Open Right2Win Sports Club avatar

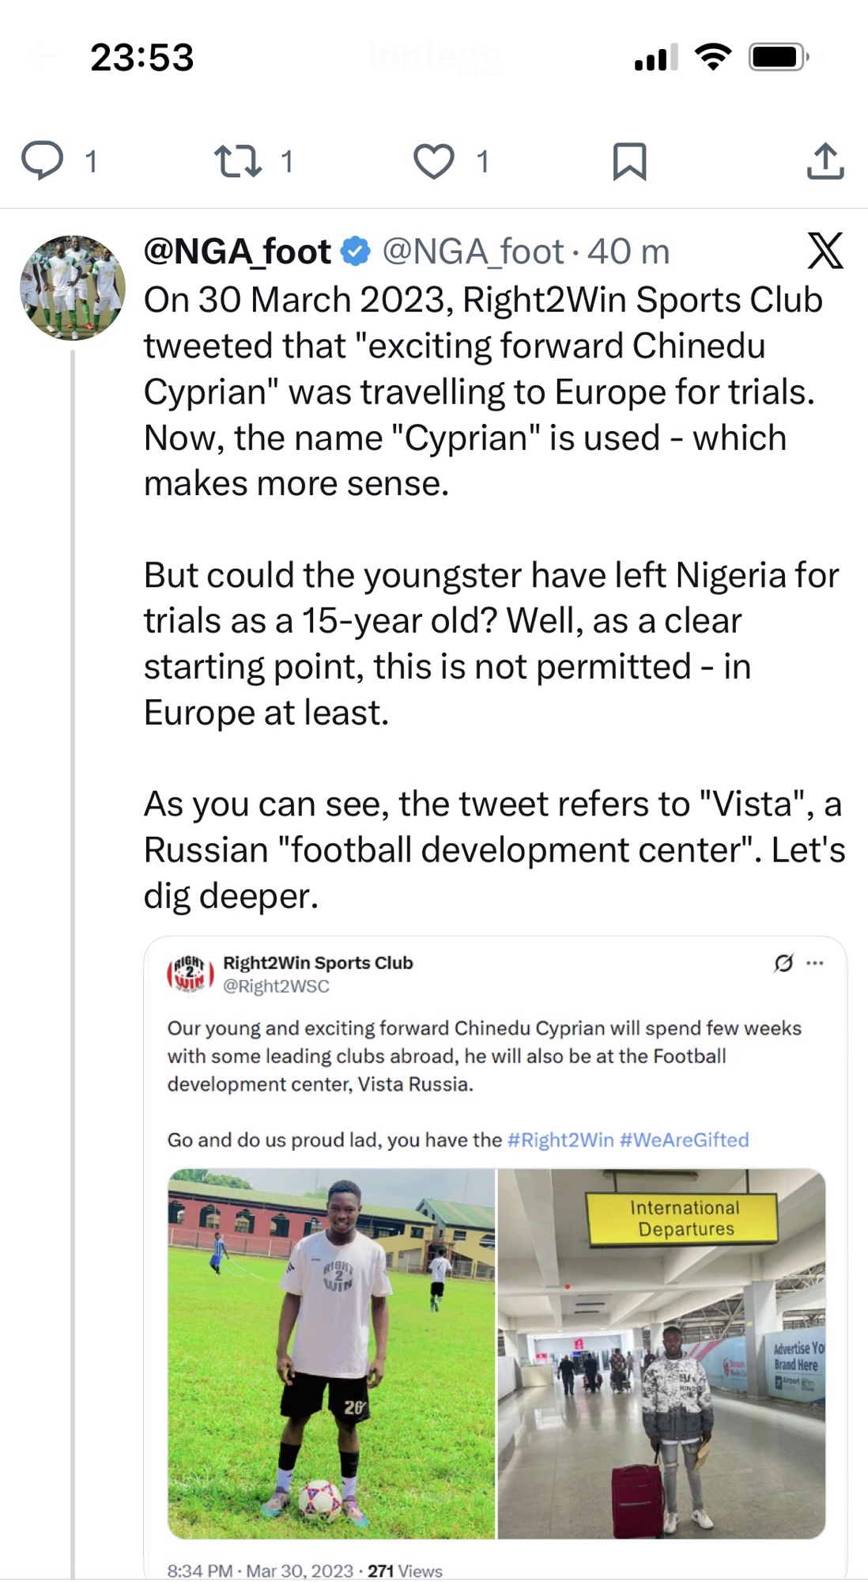pos(190,974)
